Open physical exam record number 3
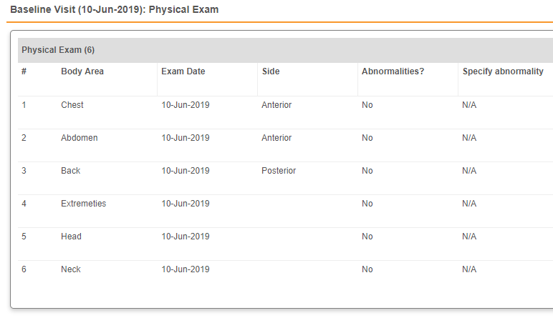Image resolution: width=553 pixels, height=323 pixels. pyautogui.click(x=24, y=171)
